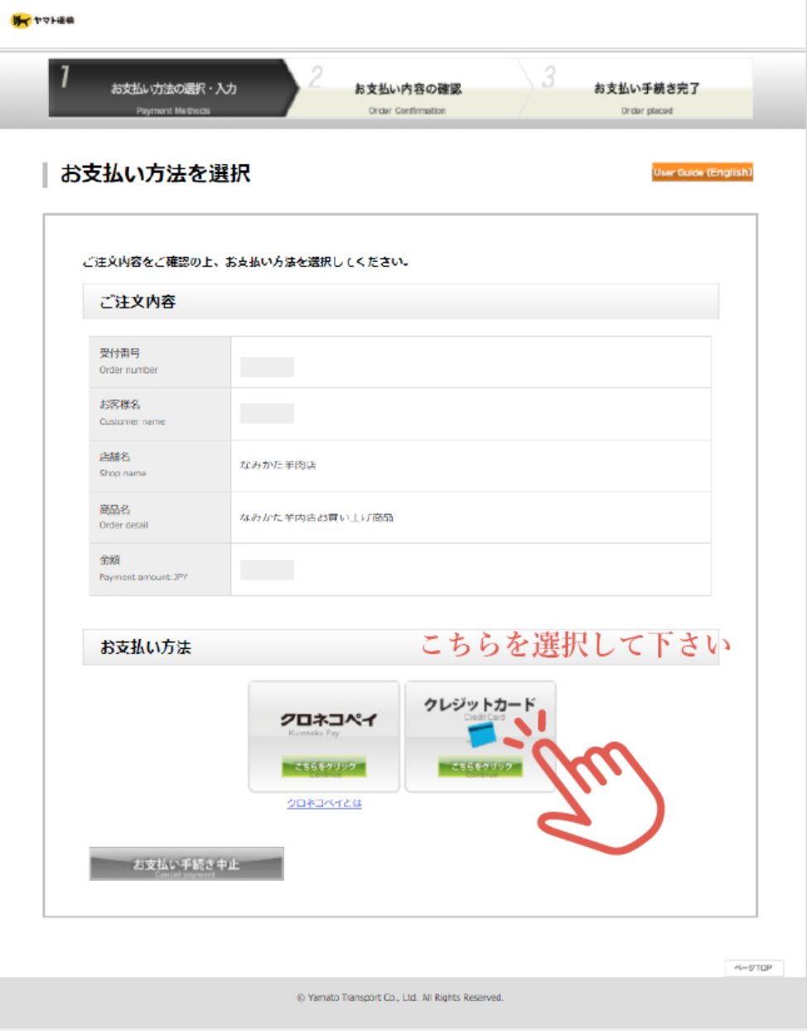Click step 3 お支払い手続き完了

(x=646, y=88)
